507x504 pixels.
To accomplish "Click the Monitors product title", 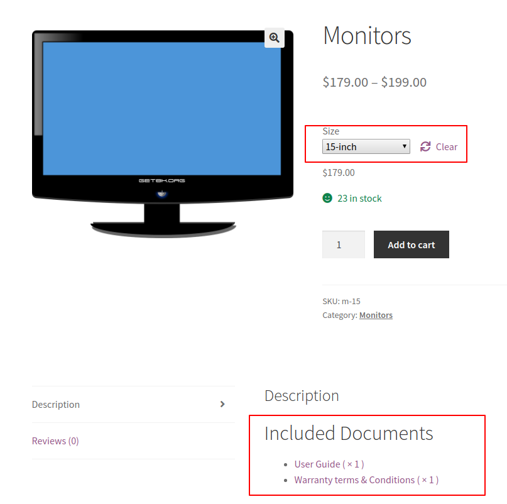I will pos(367,36).
